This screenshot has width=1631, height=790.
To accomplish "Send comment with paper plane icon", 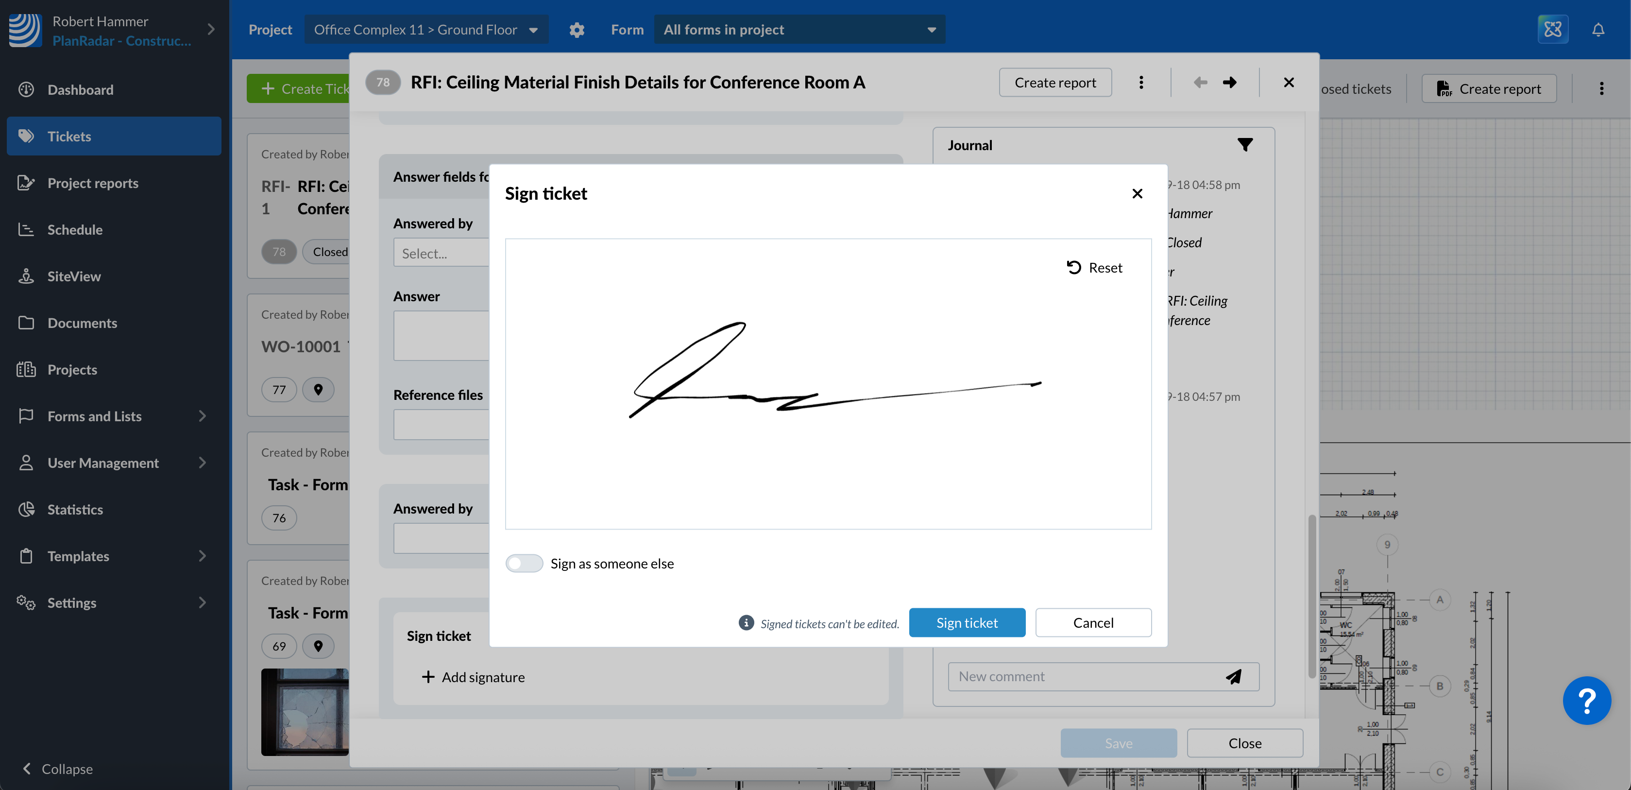I will [x=1233, y=677].
